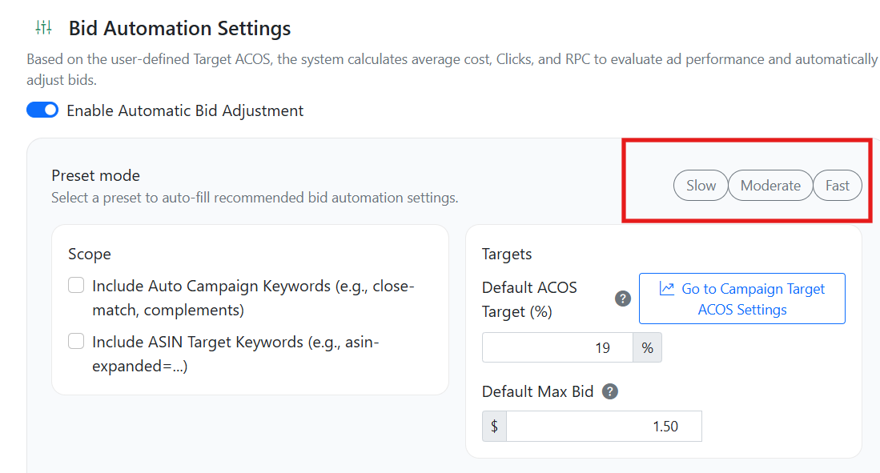Screen dimensions: 880x473
Task: Click the Preset mode label
Action: 95,175
